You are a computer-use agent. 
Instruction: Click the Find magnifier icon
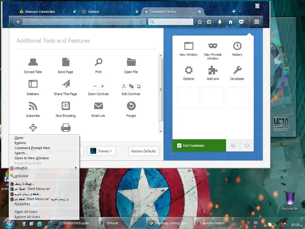(98, 62)
